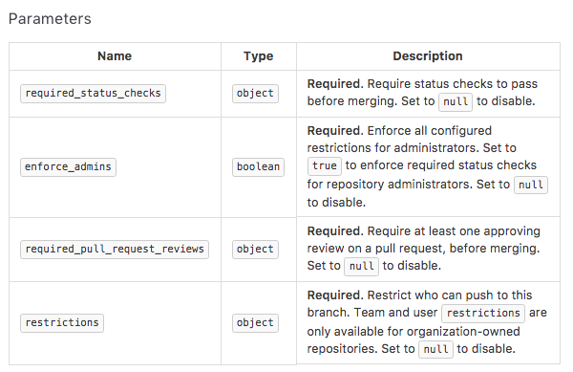Select the enforce_admins code label

tap(68, 166)
